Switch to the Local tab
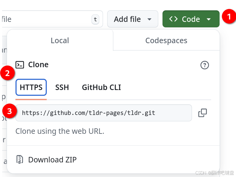Image resolution: width=236 pixels, height=177 pixels. pos(60,40)
